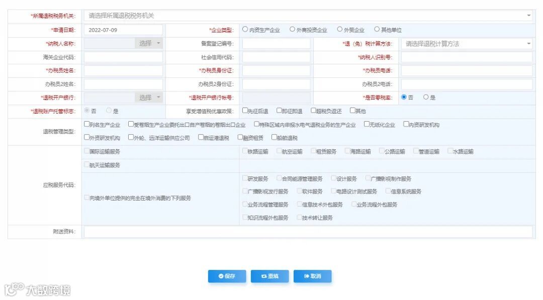Tick 广播影视制作服务 checkbox
543x300 pixels.
point(368,178)
